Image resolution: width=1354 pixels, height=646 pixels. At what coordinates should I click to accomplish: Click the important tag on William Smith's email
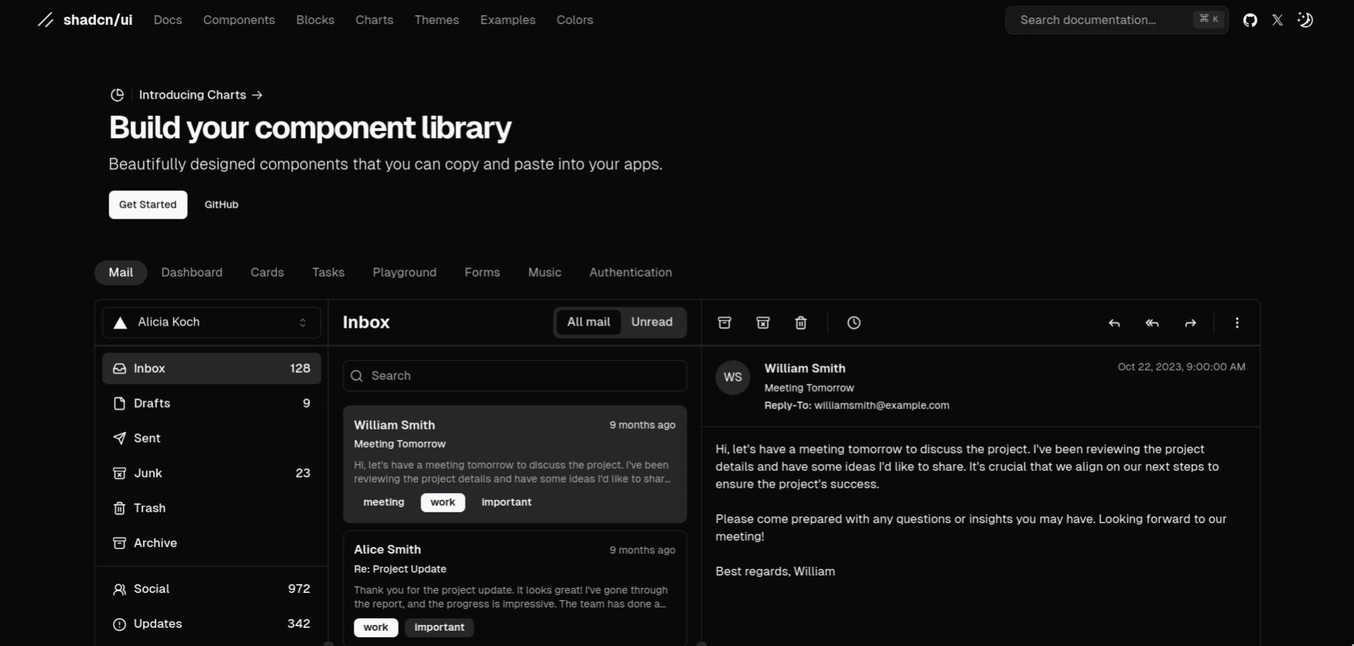507,502
